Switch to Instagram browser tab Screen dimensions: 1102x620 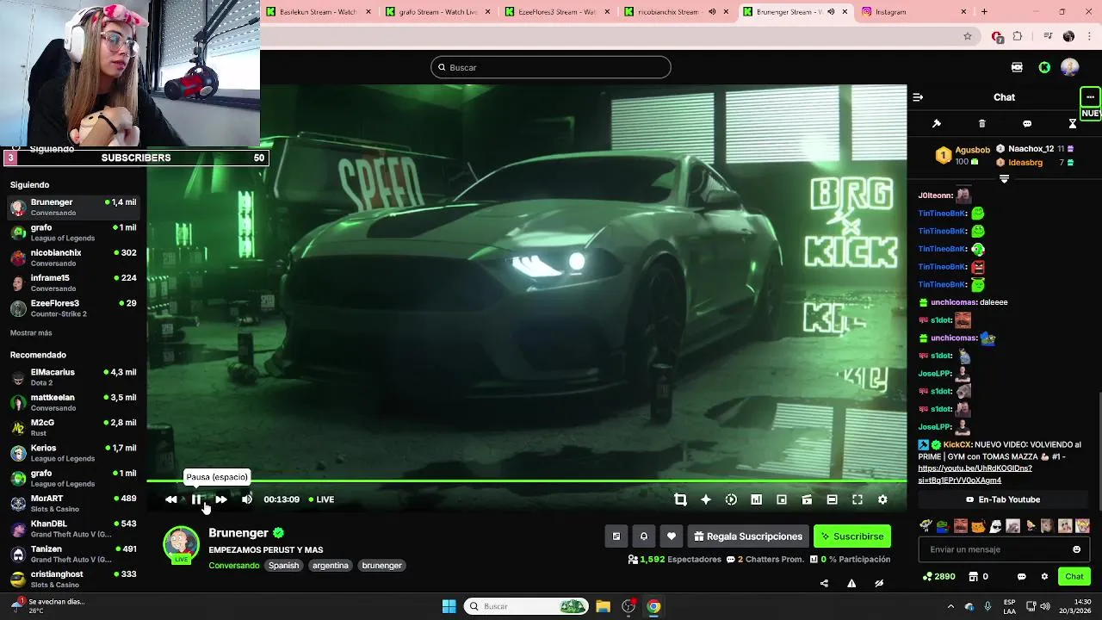914,12
